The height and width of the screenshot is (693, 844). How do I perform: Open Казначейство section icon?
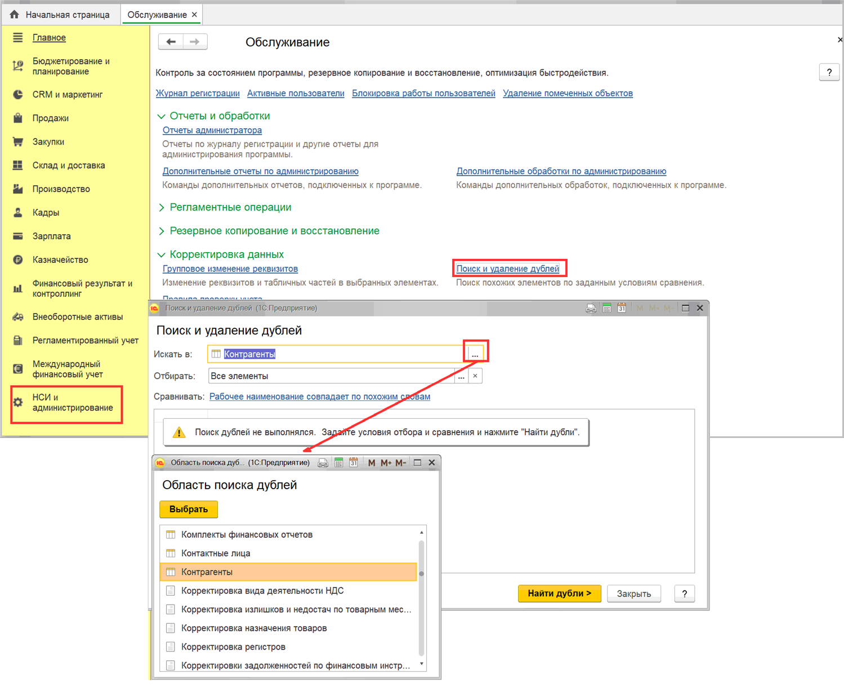(18, 260)
